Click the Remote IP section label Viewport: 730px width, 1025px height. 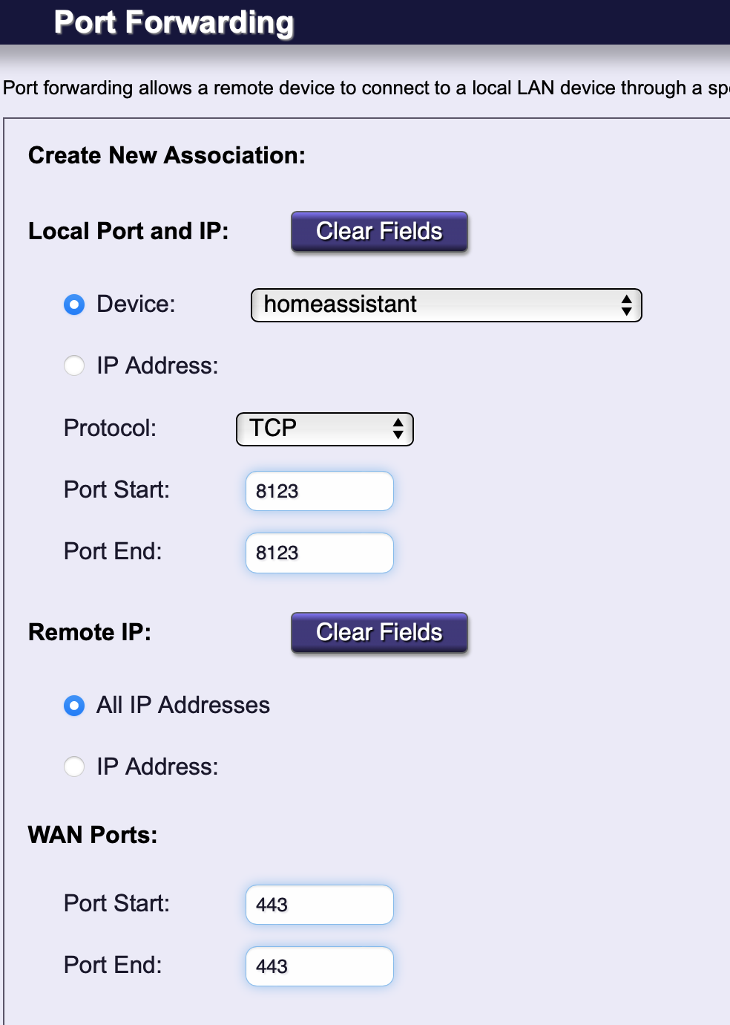click(90, 632)
